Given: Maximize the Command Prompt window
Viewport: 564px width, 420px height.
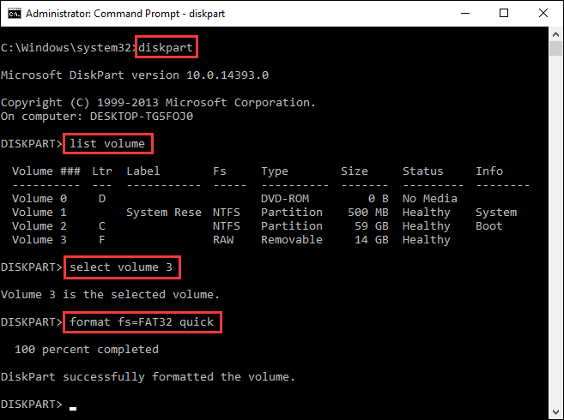Looking at the screenshot, I should click(x=502, y=15).
